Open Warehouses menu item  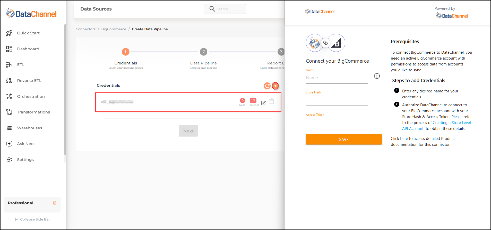[30, 128]
